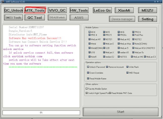Select the MeiLan M6 option

132,57
